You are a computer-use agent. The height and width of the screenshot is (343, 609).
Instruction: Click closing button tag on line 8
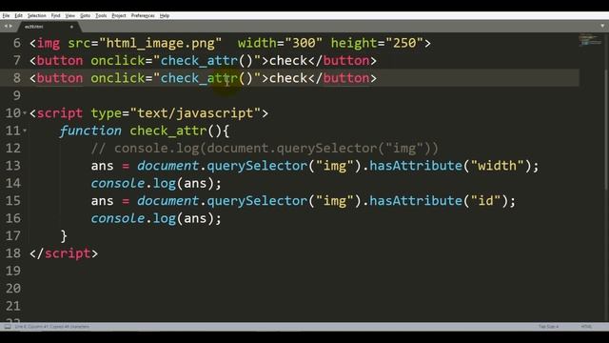[343, 78]
